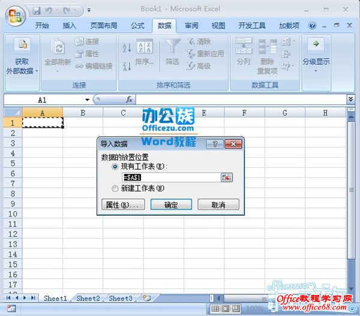This screenshot has height=316, width=360.
Task: Click the macro record icon in status bar
Action: coord(11,308)
